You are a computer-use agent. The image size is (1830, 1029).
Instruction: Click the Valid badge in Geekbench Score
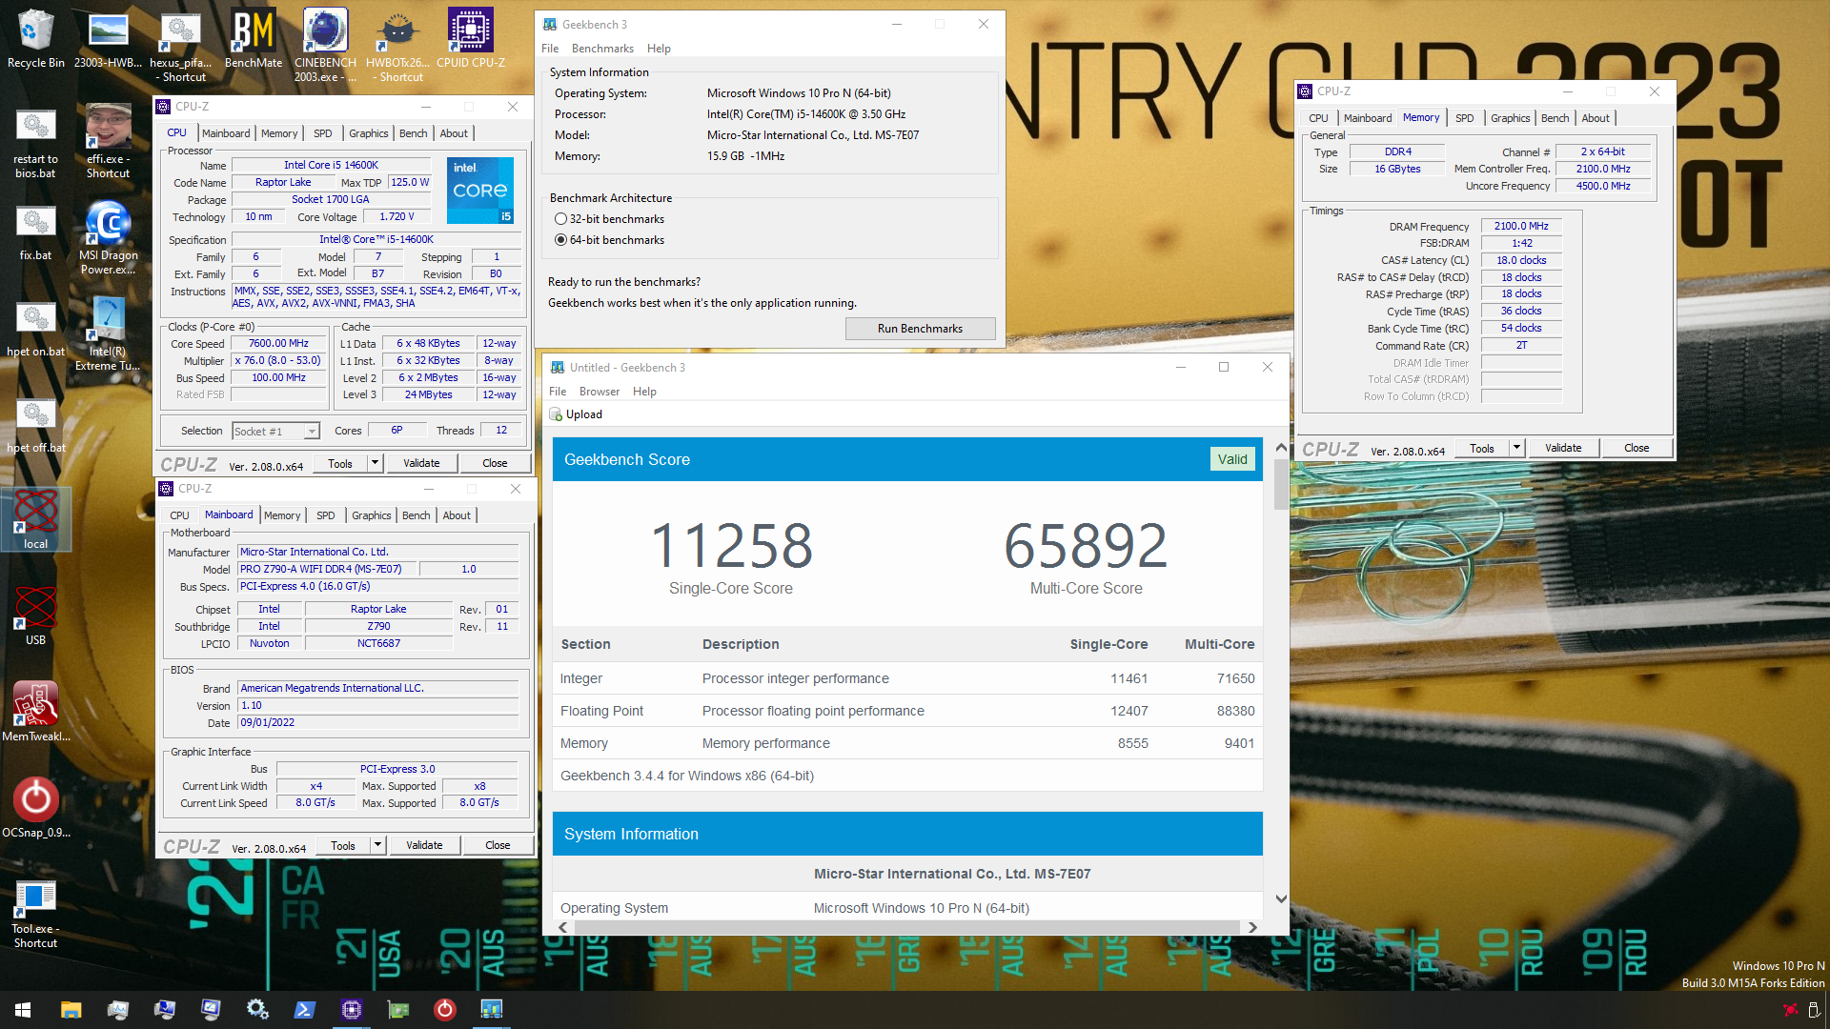1232,459
